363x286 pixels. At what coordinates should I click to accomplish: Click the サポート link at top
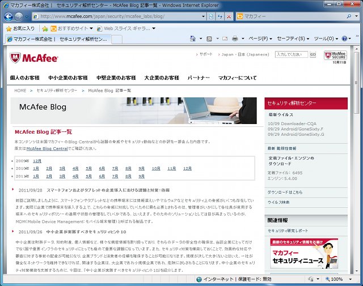pyautogui.click(x=206, y=54)
